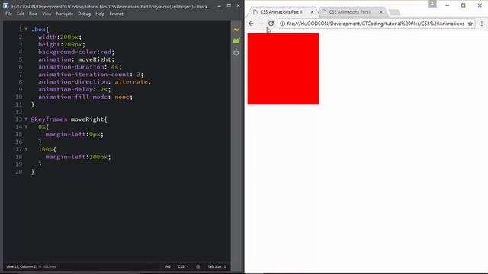Open a new Chrome tab
The width and height of the screenshot is (488, 274).
point(394,12)
